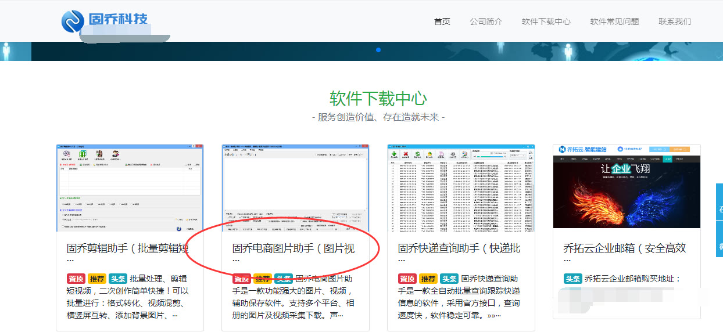
Task: Click the 推荐 tag under 固乔快递查询助手
Action: tap(428, 279)
